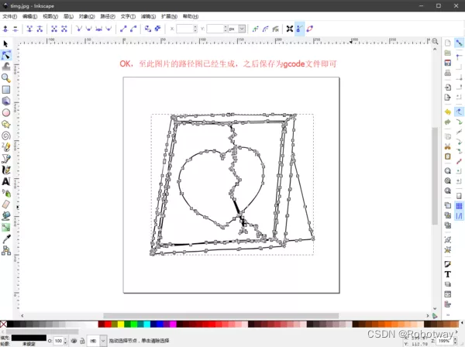Choose the ellipse circle tool

tap(6, 112)
